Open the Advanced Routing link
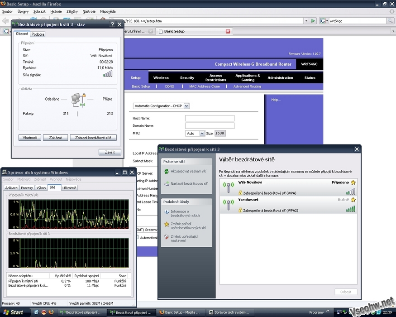Screen dimensions: 396x317 pyautogui.click(x=247, y=86)
